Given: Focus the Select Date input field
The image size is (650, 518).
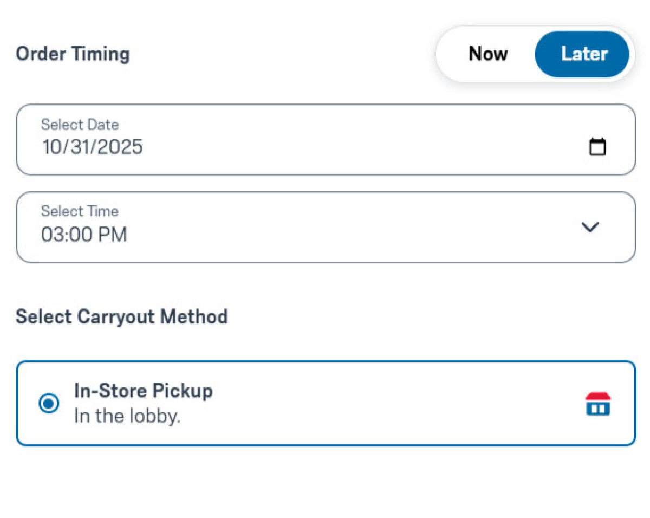Looking at the screenshot, I should point(303,140).
